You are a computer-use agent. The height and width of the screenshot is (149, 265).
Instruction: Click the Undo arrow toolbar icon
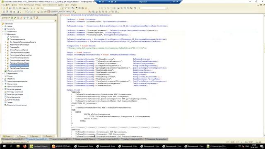(x=31, y=8)
